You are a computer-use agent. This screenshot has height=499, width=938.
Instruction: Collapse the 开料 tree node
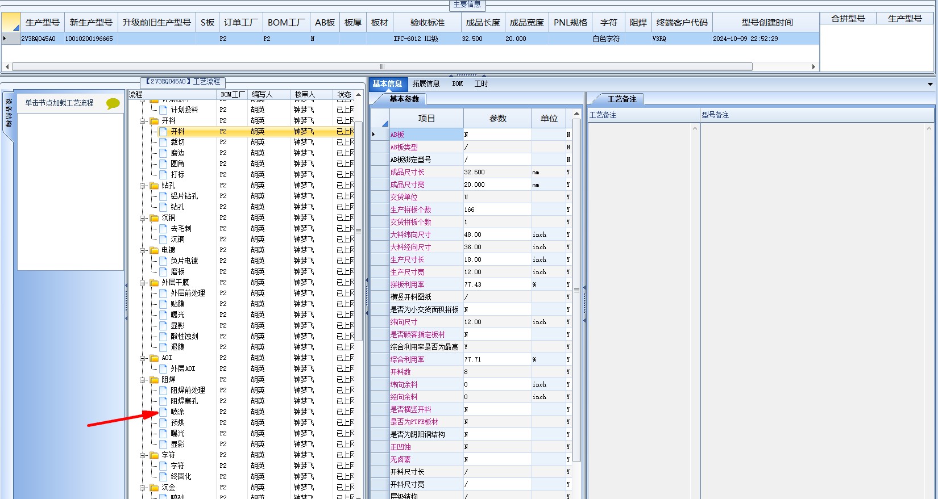coord(143,121)
